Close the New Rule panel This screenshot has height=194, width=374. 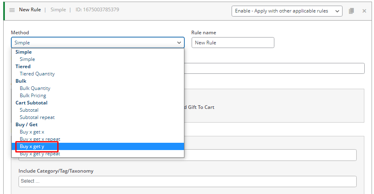click(x=364, y=11)
